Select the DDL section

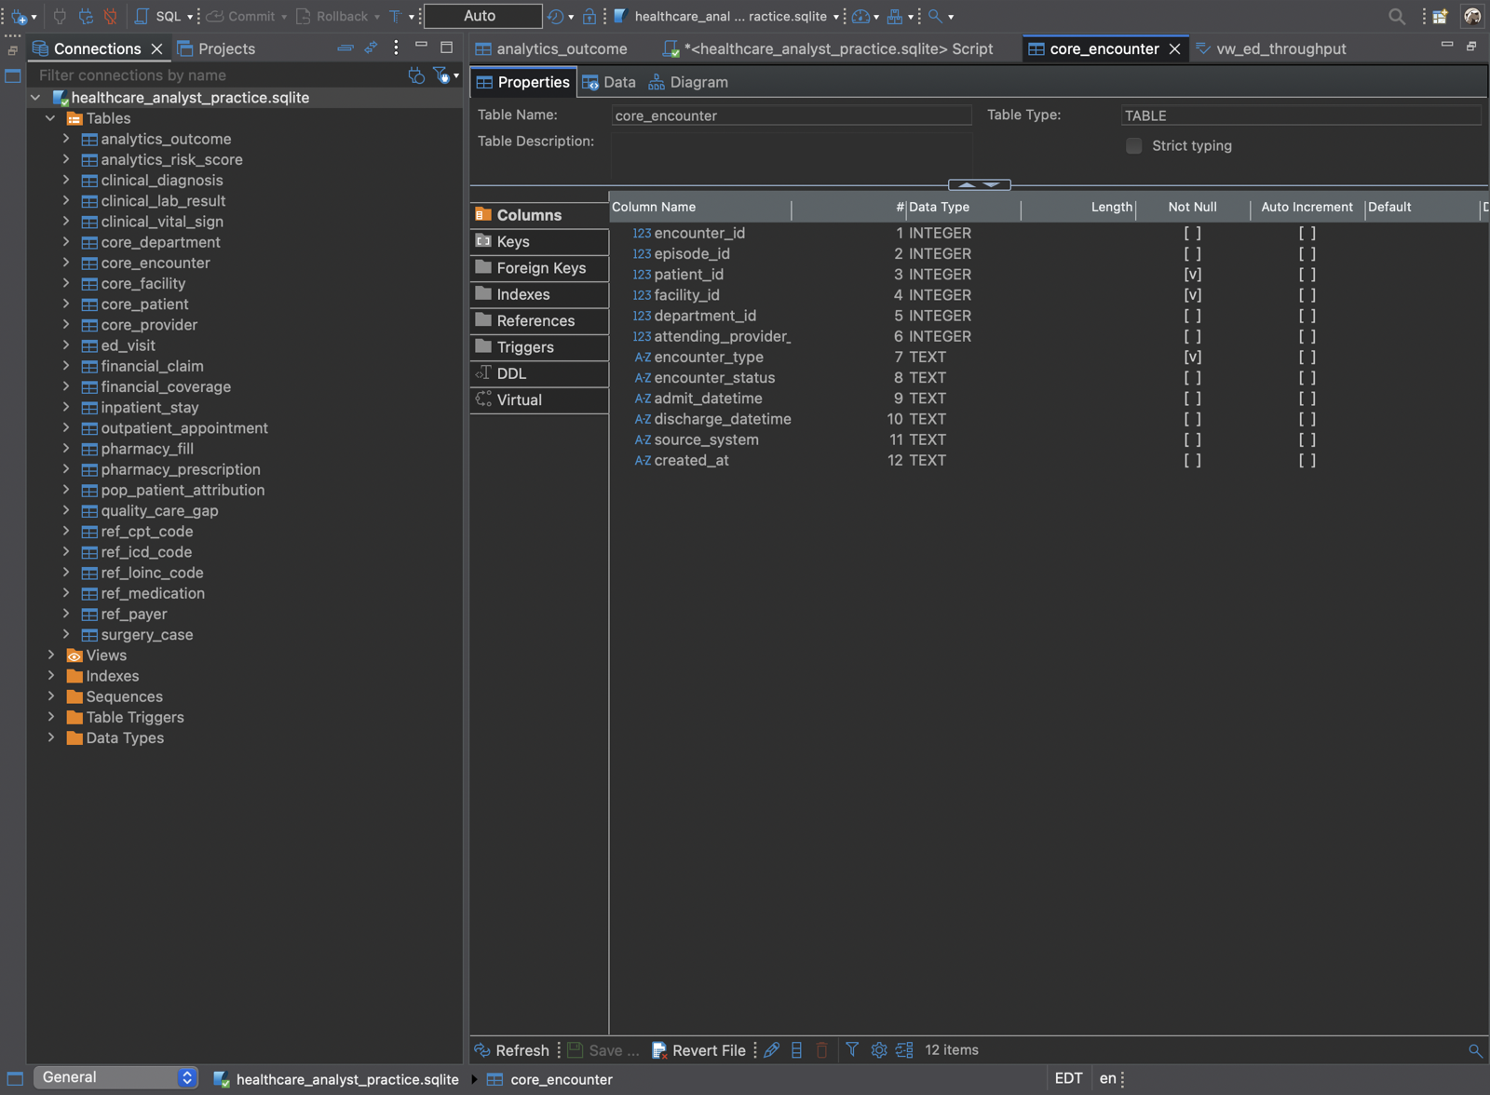tap(539, 373)
